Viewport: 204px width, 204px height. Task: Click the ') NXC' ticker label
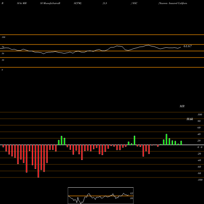click(x=134, y=3)
